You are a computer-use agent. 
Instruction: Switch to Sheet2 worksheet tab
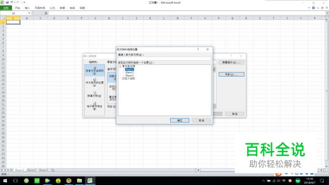pos(31,170)
